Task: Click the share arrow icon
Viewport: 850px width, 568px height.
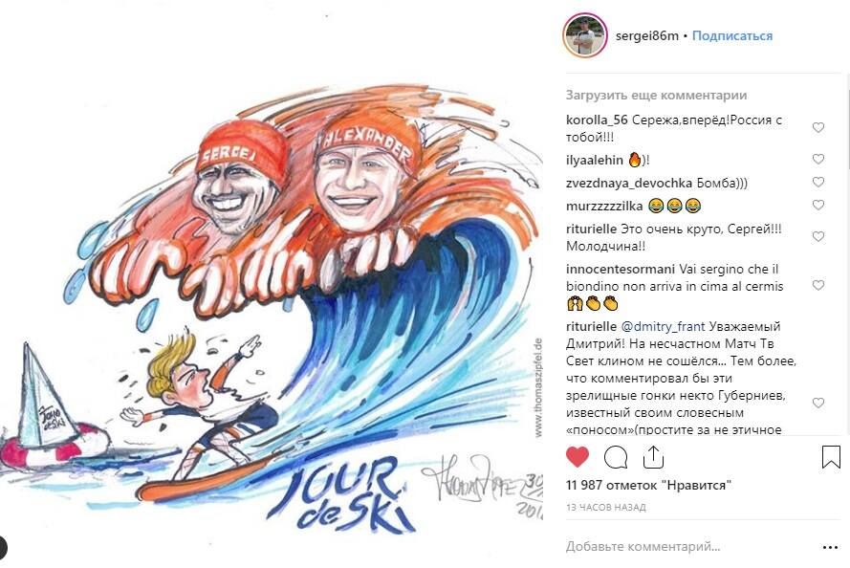Action: tap(653, 457)
